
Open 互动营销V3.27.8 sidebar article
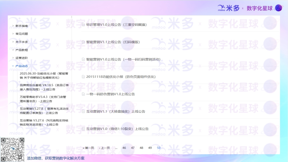coord(44,111)
